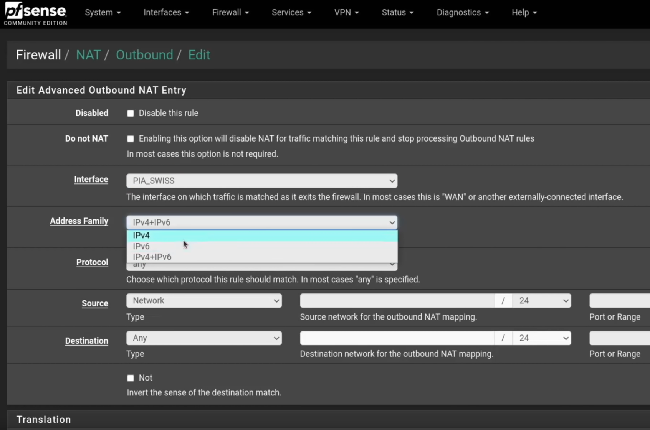This screenshot has width=650, height=430.
Task: Open the Destination Type dropdown set to Any
Action: (x=204, y=338)
